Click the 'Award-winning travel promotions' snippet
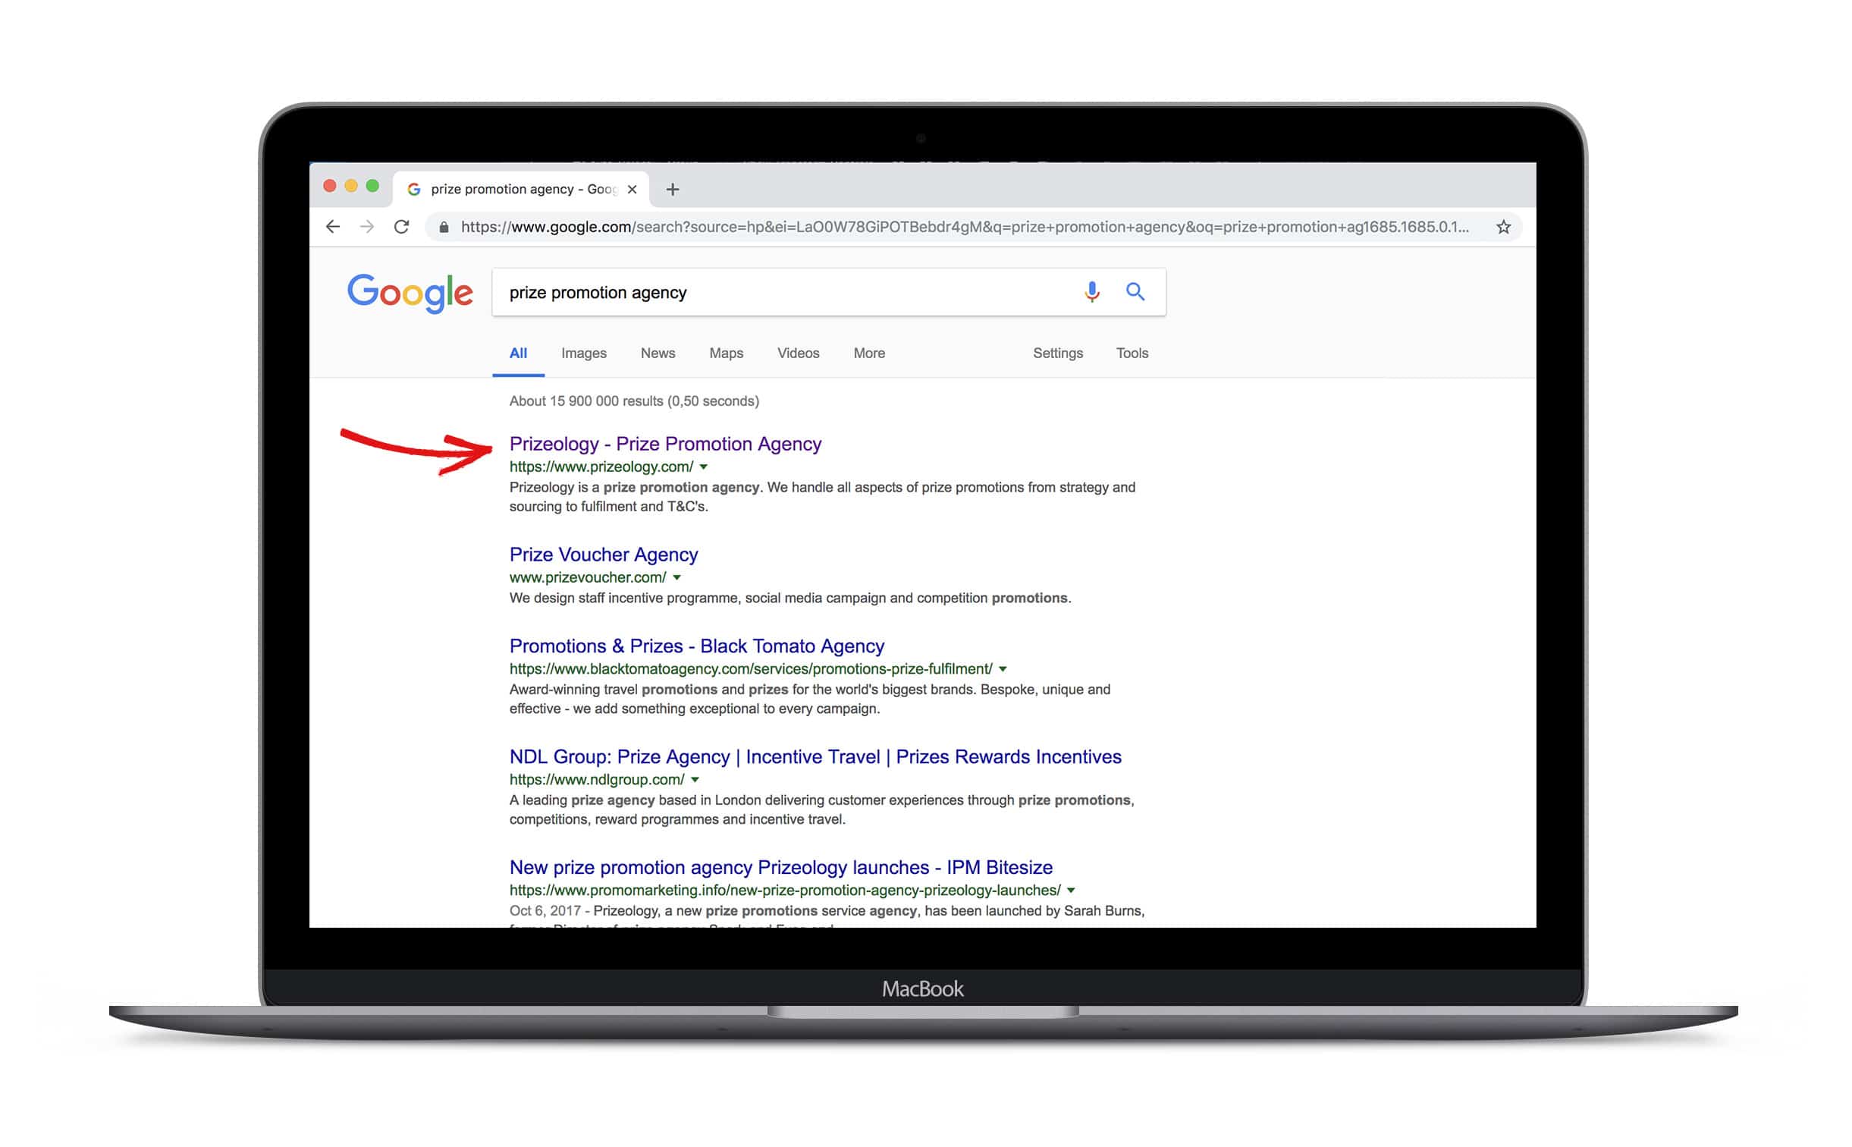This screenshot has height=1147, width=1852. [810, 699]
